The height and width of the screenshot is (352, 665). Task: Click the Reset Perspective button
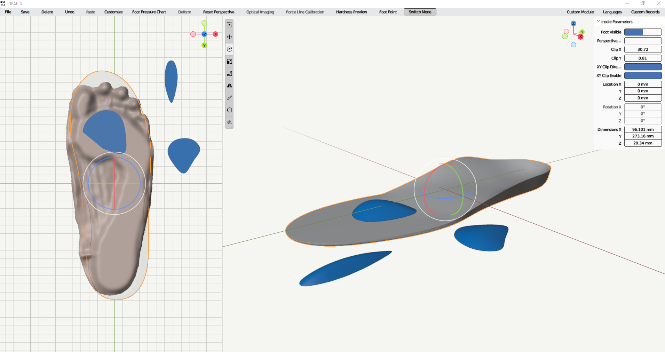[219, 12]
